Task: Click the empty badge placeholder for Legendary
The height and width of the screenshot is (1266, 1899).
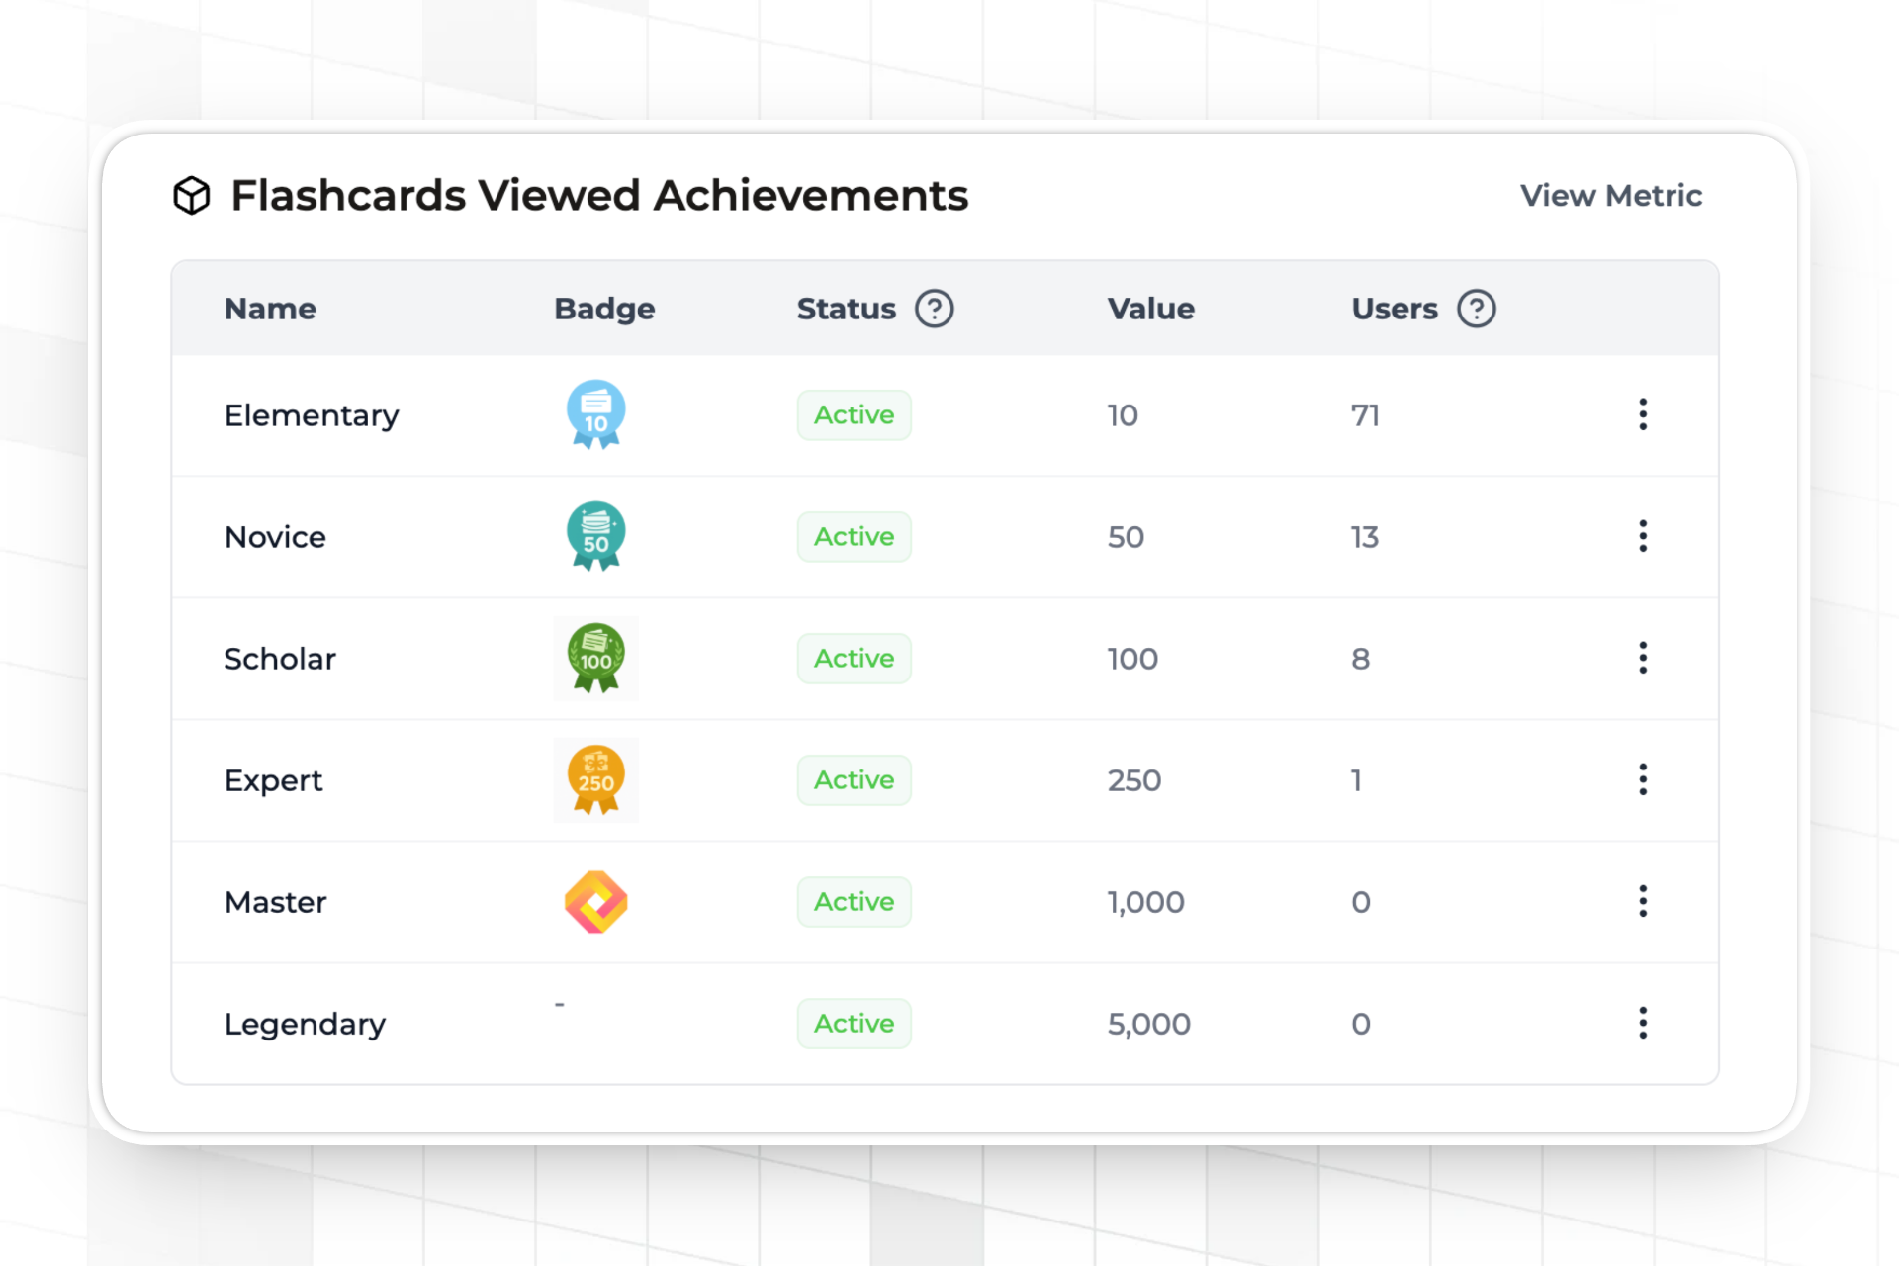Action: click(559, 1002)
